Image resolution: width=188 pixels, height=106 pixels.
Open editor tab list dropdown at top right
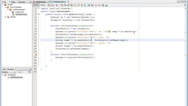[x=182, y=1]
